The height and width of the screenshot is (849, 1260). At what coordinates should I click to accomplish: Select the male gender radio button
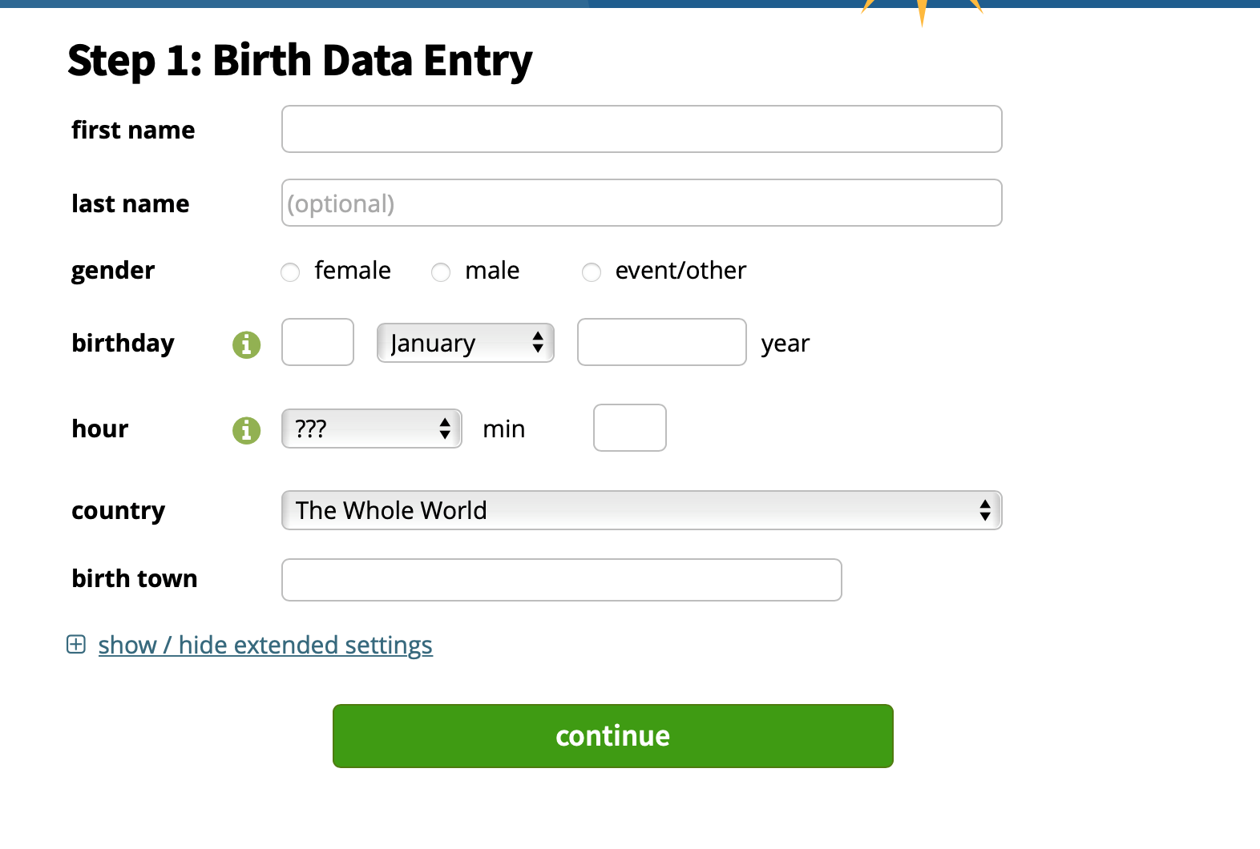[441, 272]
